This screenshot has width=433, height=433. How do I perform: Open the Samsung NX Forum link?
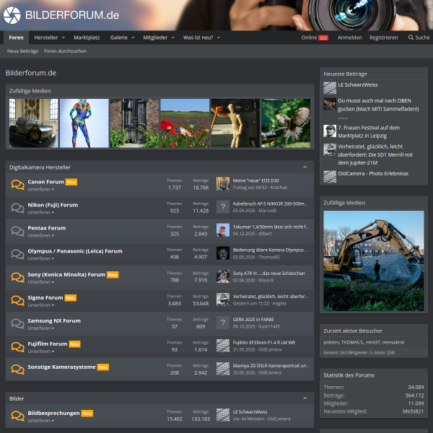click(x=54, y=320)
